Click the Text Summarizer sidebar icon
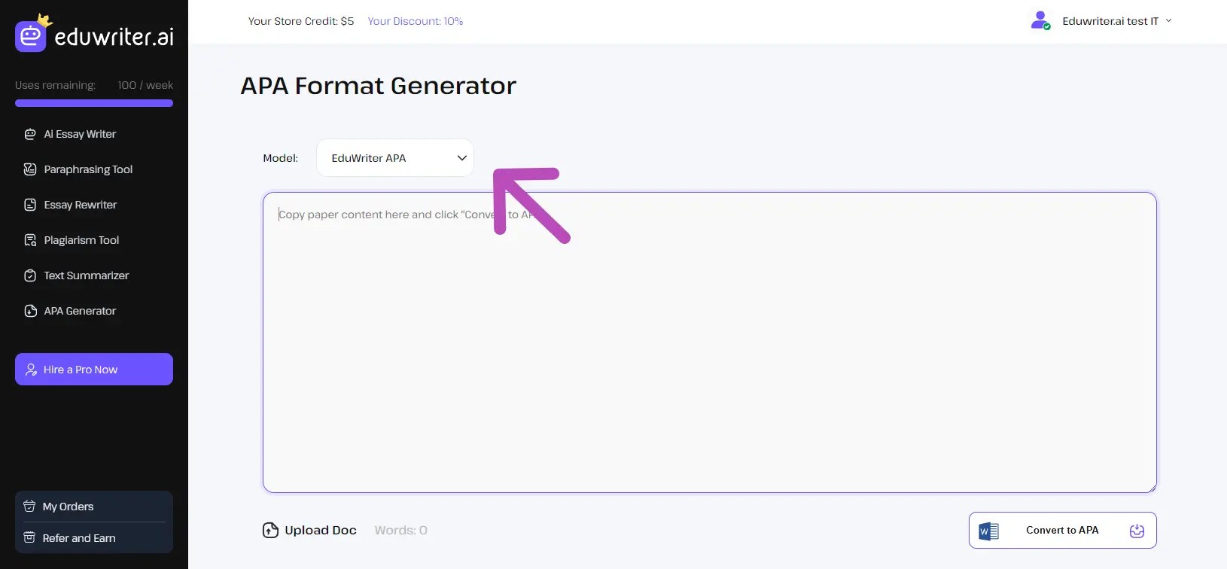The height and width of the screenshot is (569, 1227). [x=30, y=275]
